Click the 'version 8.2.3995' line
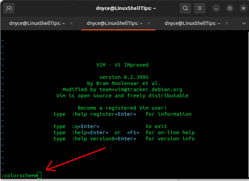 tap(124, 77)
